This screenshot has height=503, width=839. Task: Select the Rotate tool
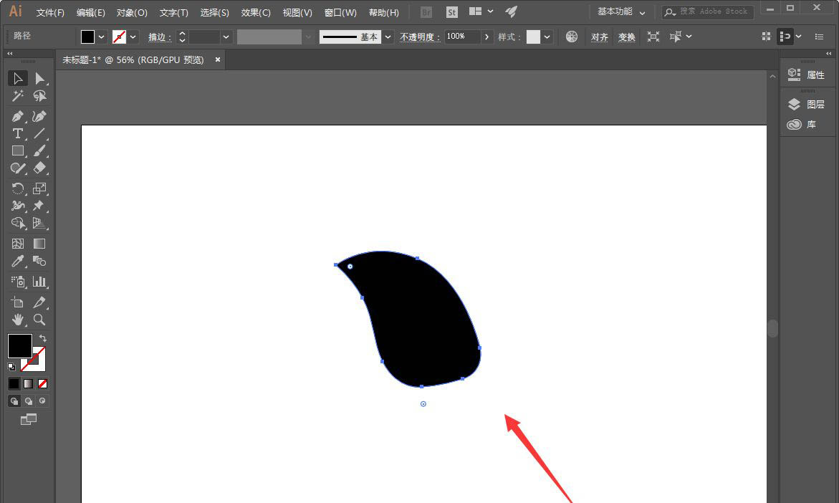click(x=18, y=188)
